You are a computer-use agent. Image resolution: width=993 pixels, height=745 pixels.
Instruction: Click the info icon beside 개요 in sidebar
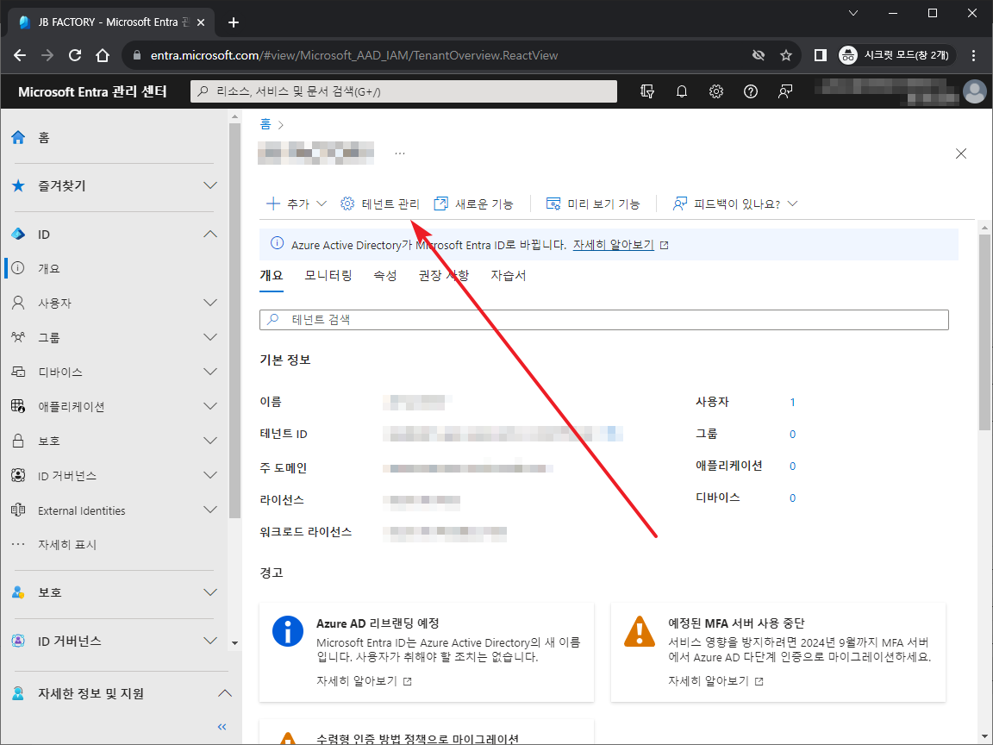point(18,268)
